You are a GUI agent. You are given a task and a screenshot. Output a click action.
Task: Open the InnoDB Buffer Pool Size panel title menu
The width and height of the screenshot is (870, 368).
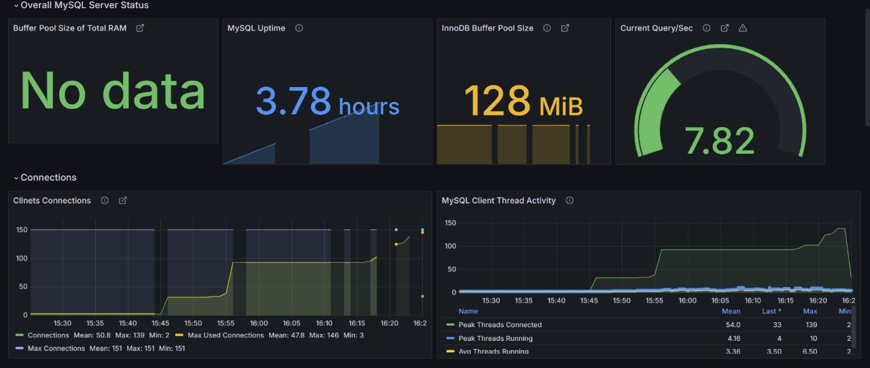coord(487,28)
